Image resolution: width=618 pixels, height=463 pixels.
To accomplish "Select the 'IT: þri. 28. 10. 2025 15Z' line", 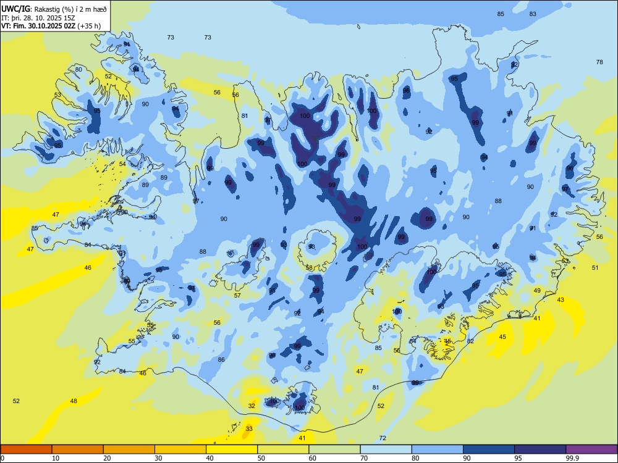I will (38, 18).
